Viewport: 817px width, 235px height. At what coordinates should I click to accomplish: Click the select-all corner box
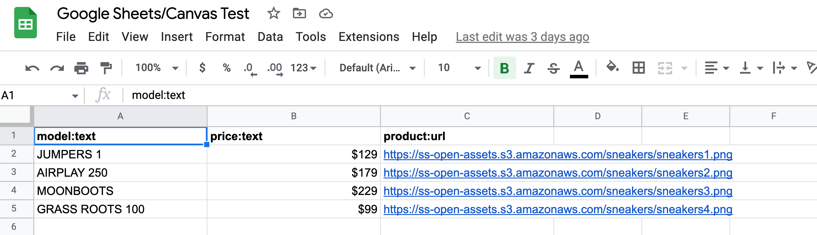[17, 116]
